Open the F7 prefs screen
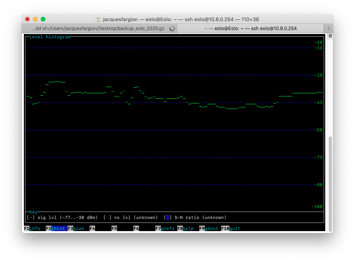This screenshot has height=262, width=355. pos(165,228)
